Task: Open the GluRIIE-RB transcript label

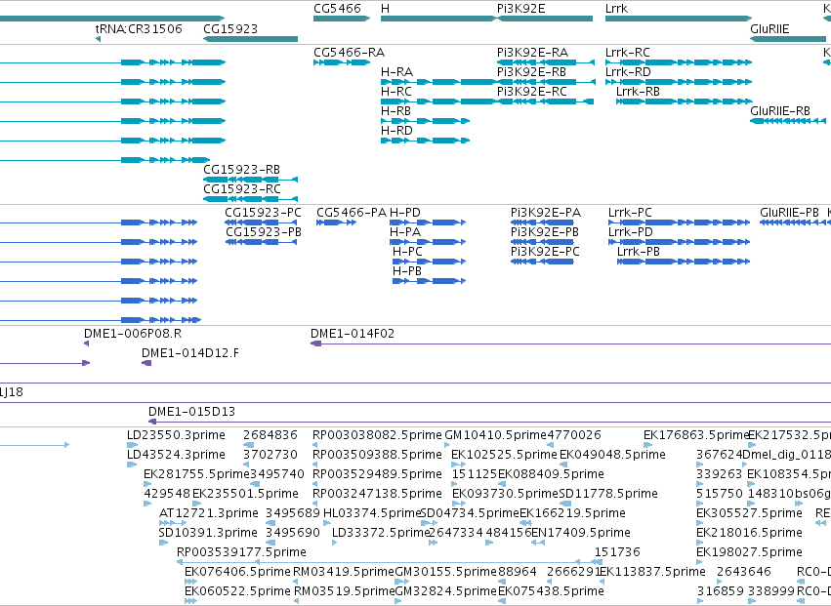Action: click(780, 111)
